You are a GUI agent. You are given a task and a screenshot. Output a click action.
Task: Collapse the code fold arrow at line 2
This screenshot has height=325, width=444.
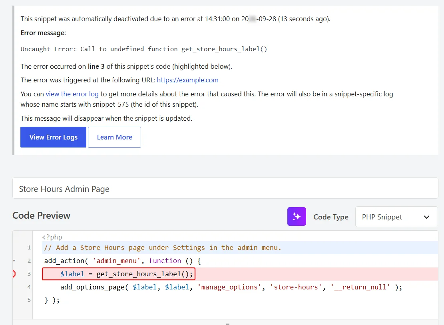point(14,261)
